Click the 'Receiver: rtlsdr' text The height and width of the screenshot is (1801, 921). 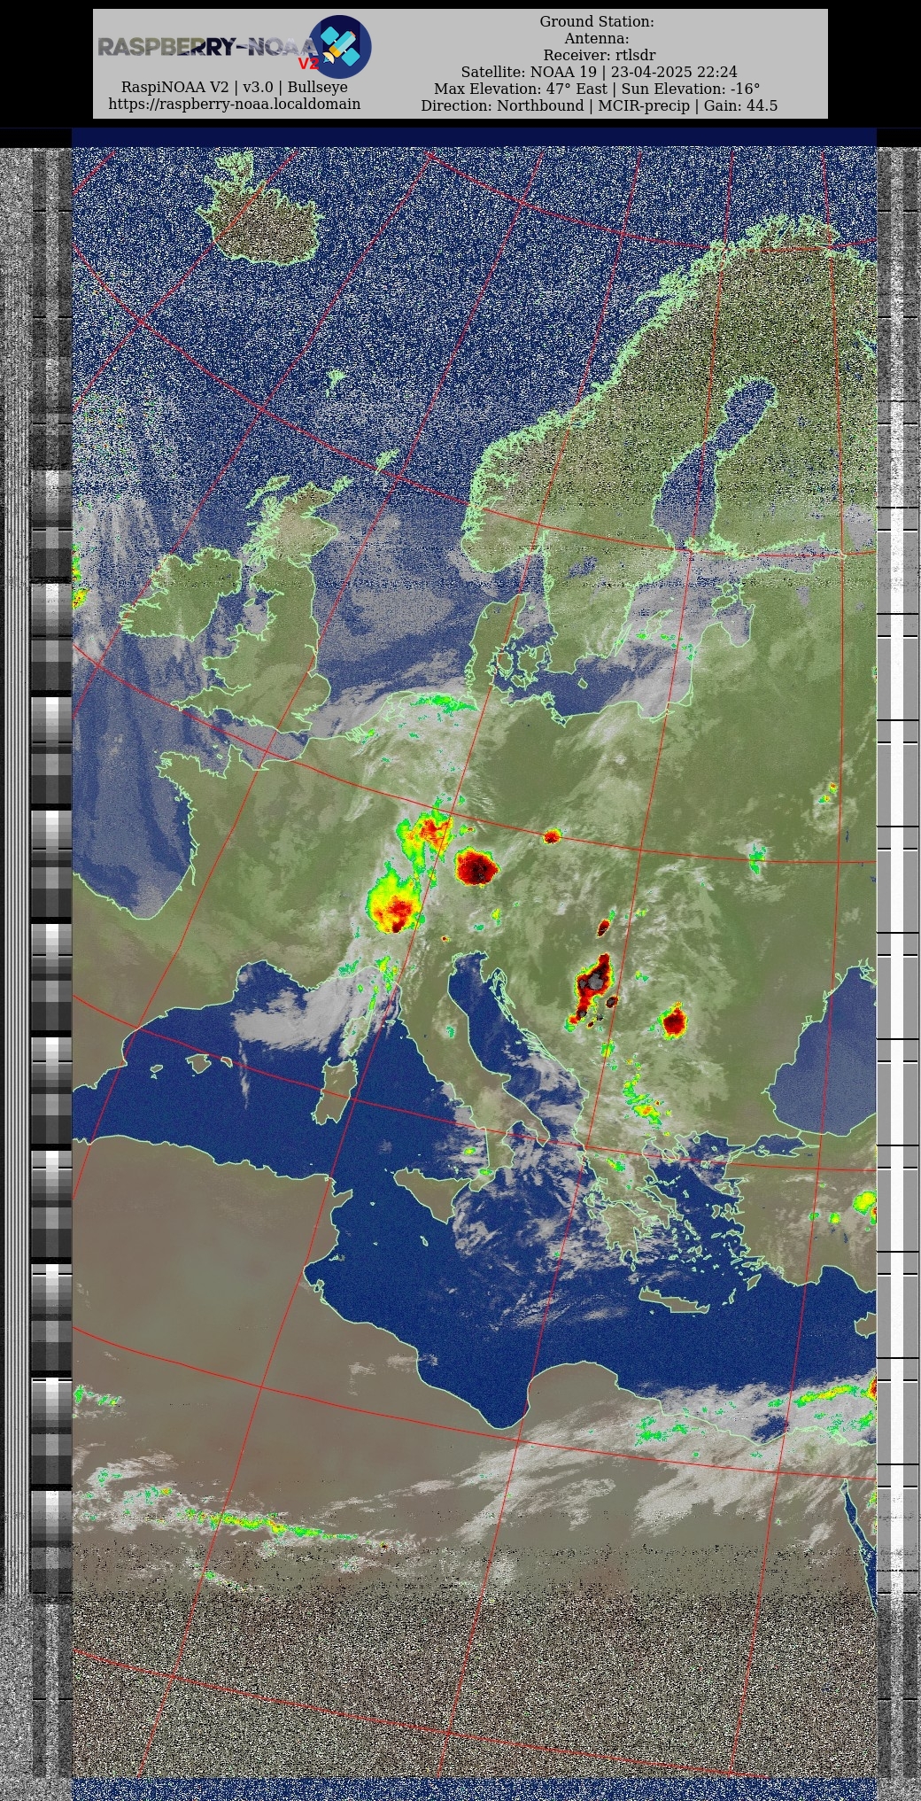click(x=600, y=55)
